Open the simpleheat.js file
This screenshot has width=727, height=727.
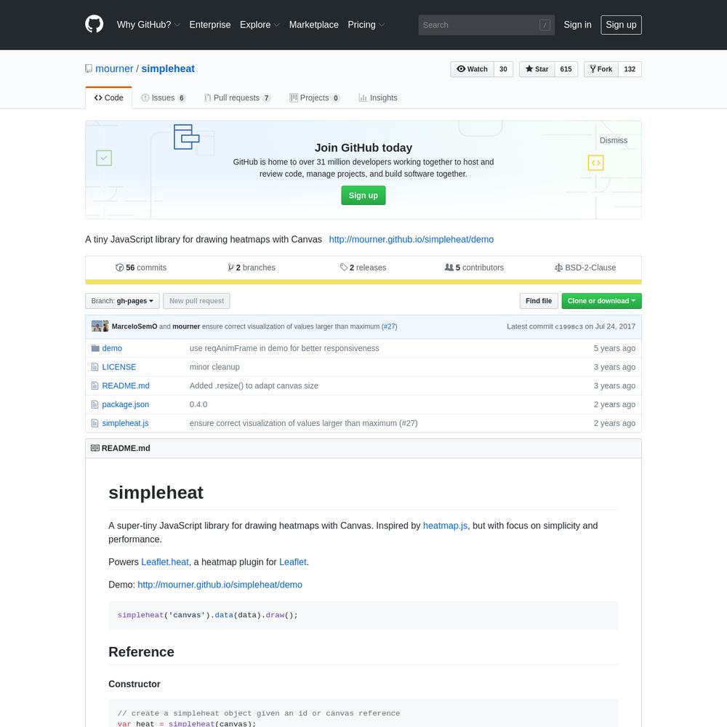tap(125, 423)
